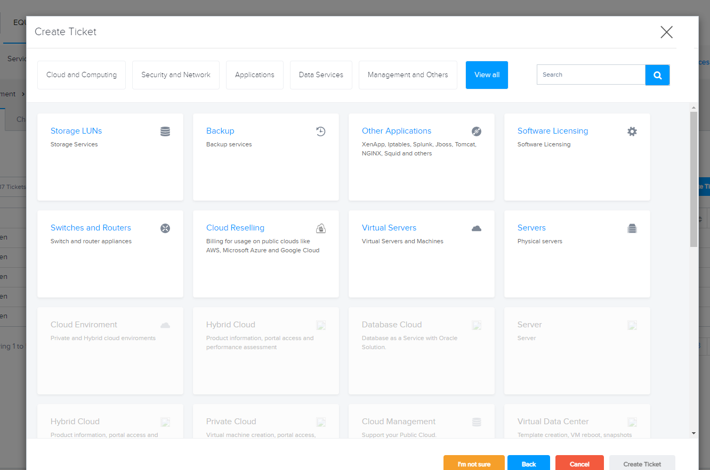Click the Cloud Reselling bag icon
Viewport: 710px width, 470px height.
(x=320, y=228)
